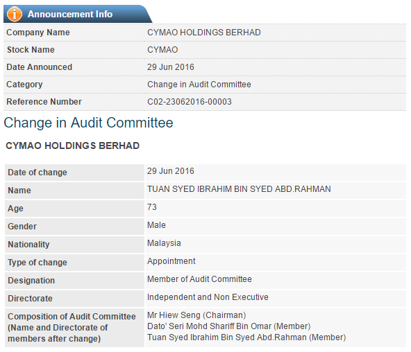Select 'Dato' Seri Mohd Shariff Bin Omar (Member)'
Image resolution: width=411 pixels, height=352 pixels.
[x=229, y=326]
